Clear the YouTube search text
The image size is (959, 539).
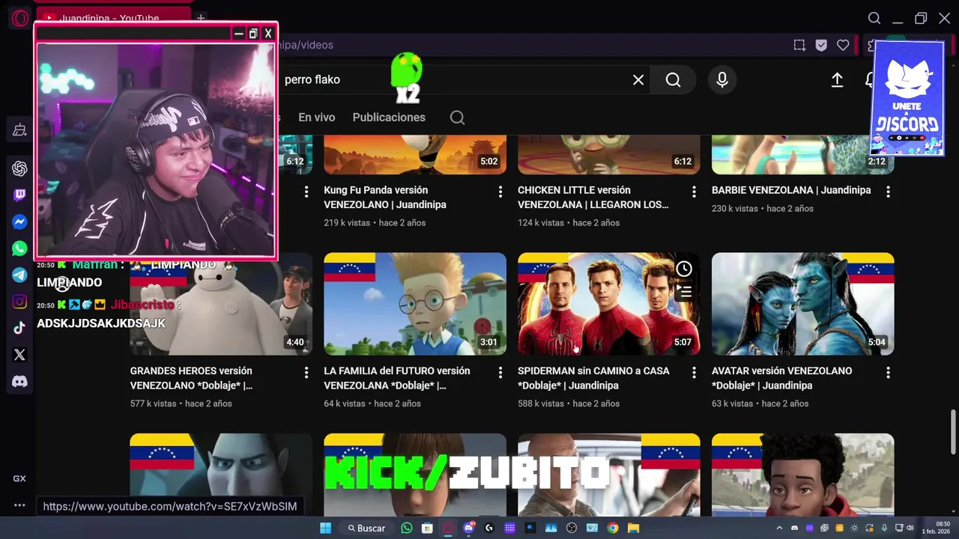(638, 79)
